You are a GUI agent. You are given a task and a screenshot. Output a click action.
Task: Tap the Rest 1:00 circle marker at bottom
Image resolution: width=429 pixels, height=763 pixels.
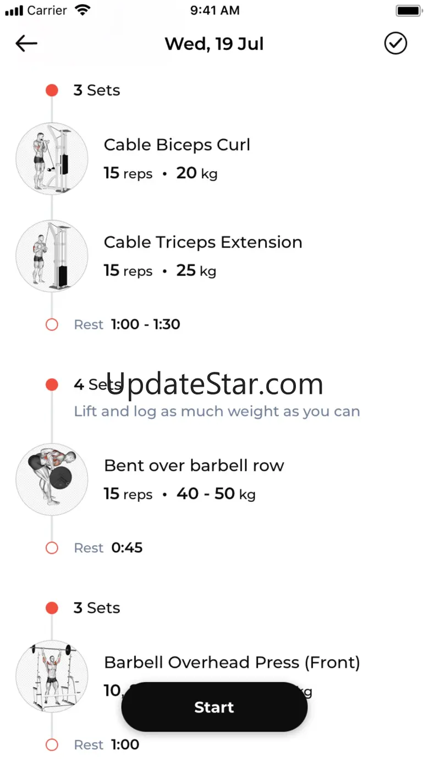pos(52,745)
